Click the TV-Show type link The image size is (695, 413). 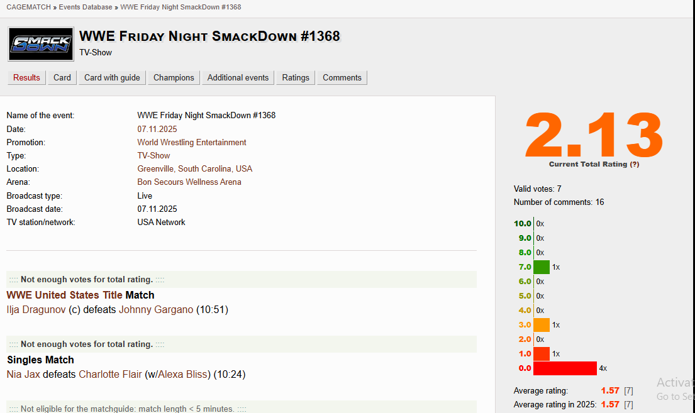coord(153,155)
